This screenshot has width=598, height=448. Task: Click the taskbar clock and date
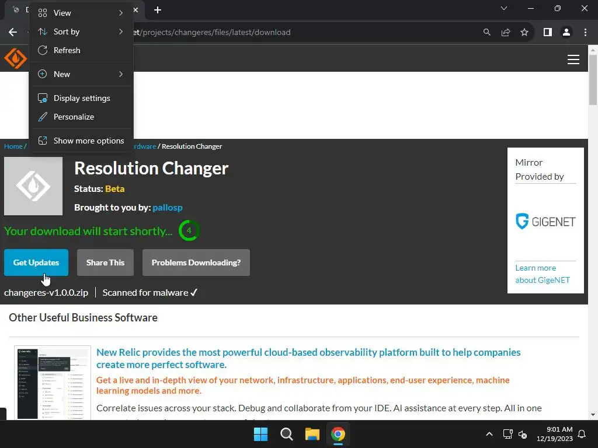(555, 434)
